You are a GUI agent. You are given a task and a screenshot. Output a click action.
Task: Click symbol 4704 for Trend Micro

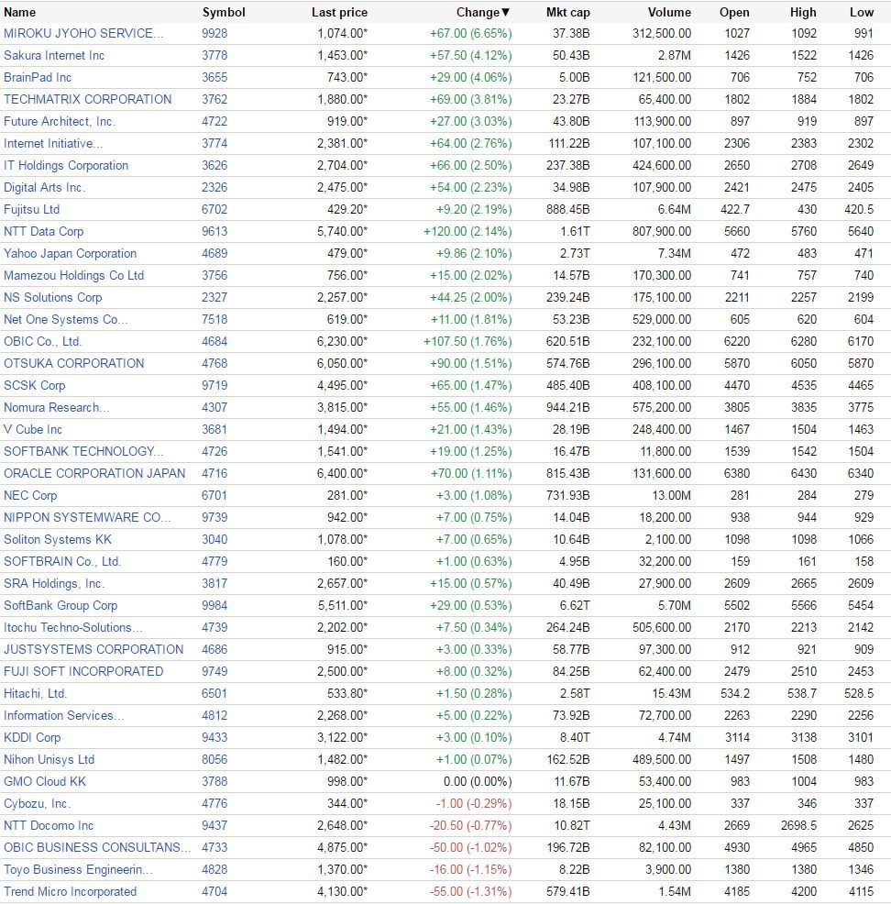[214, 891]
